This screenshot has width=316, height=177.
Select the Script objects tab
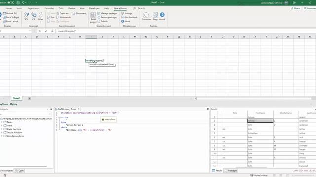coord(6,171)
